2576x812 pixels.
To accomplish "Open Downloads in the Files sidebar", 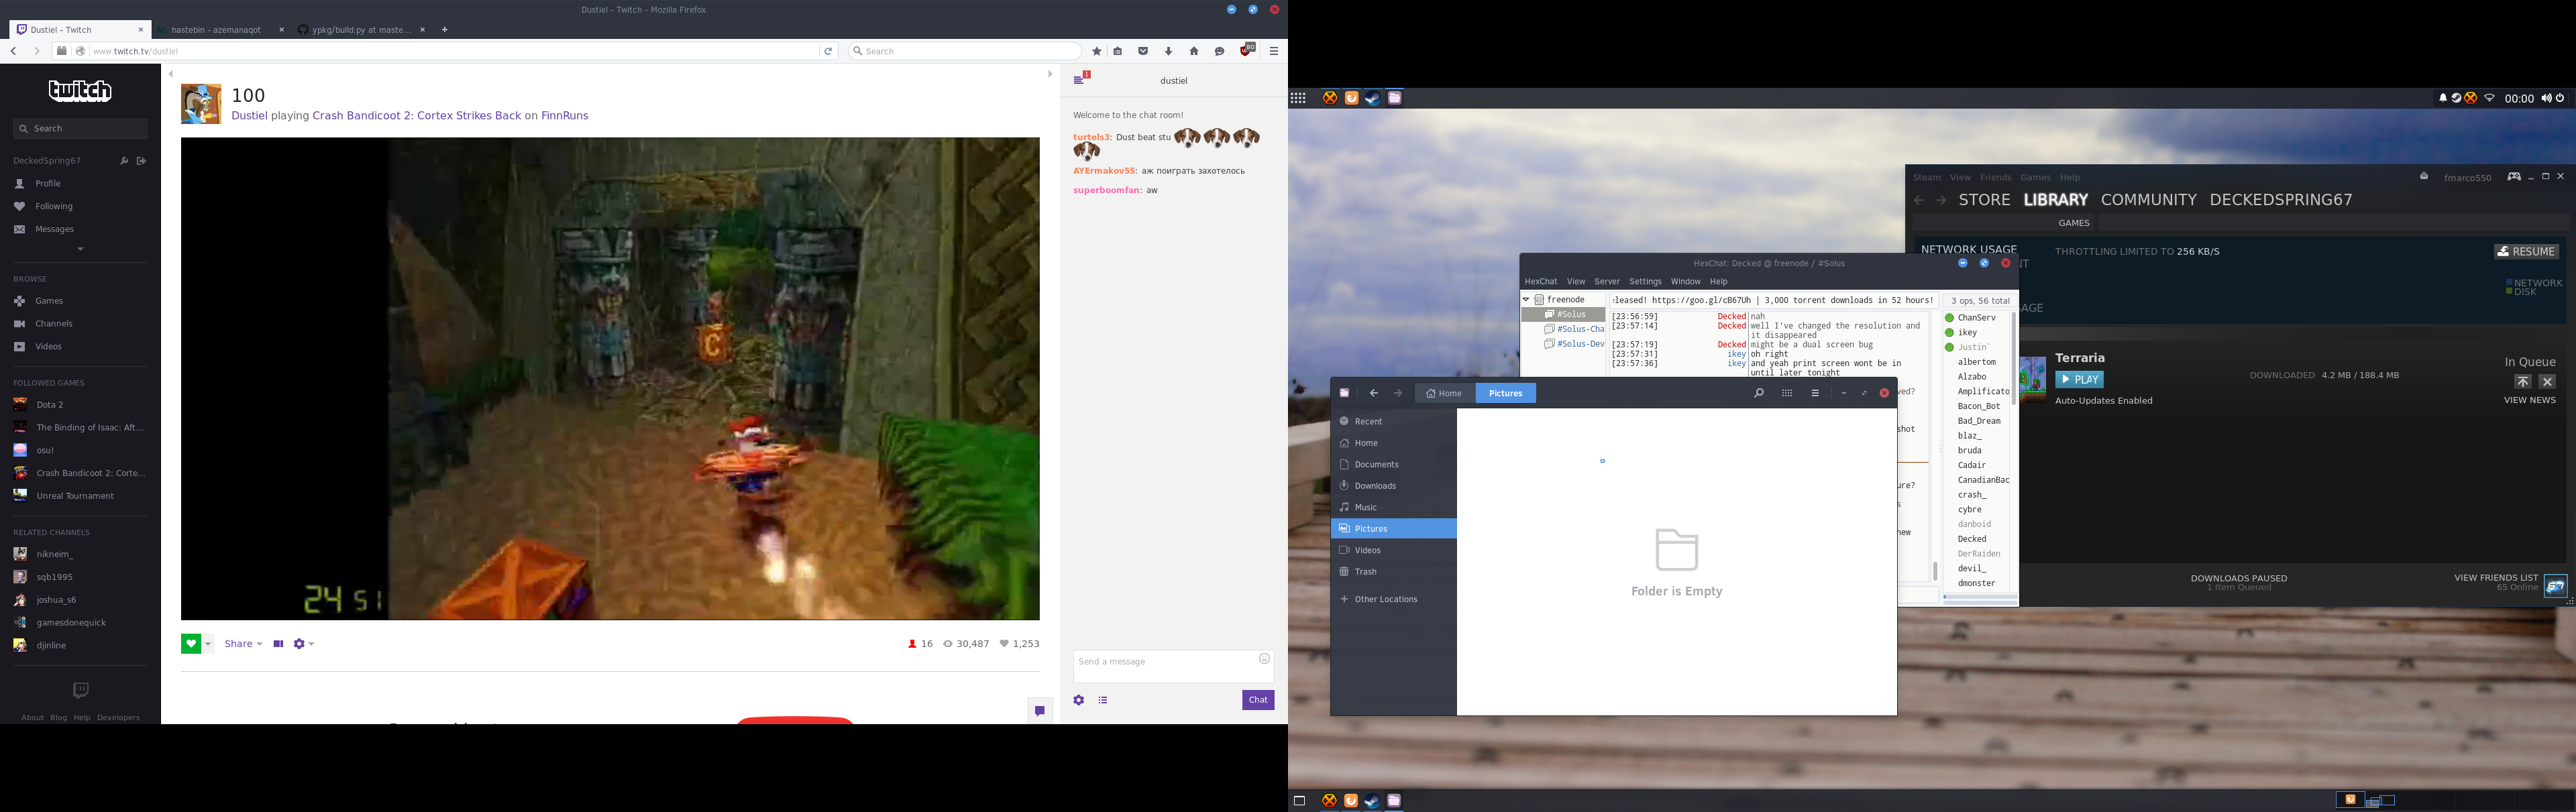I will pyautogui.click(x=1394, y=486).
